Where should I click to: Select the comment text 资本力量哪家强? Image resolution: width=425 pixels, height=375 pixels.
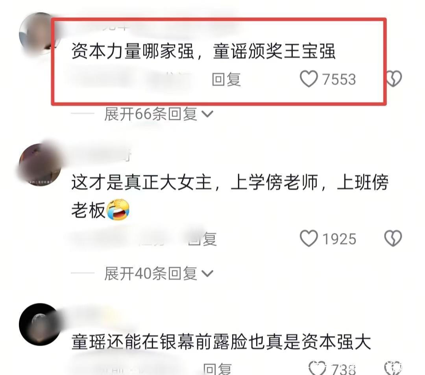[133, 51]
